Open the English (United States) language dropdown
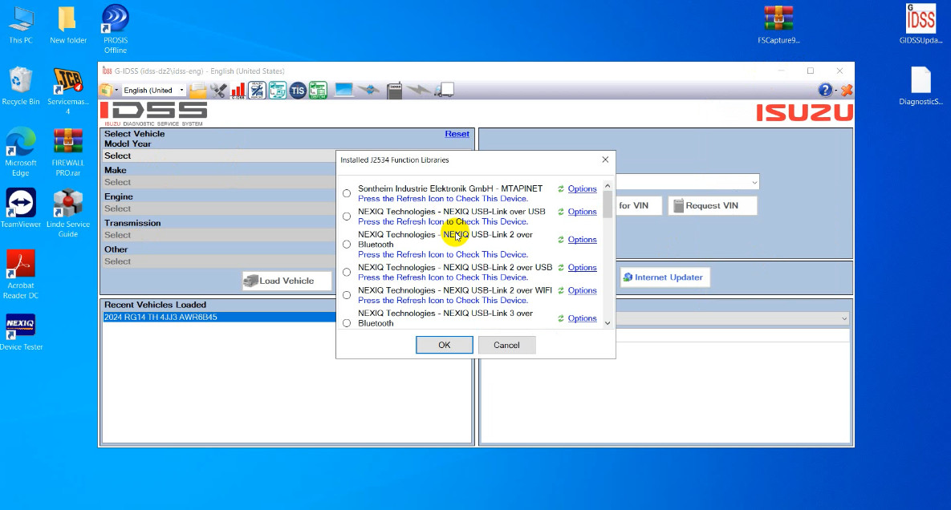Image resolution: width=951 pixels, height=510 pixels. [x=153, y=91]
